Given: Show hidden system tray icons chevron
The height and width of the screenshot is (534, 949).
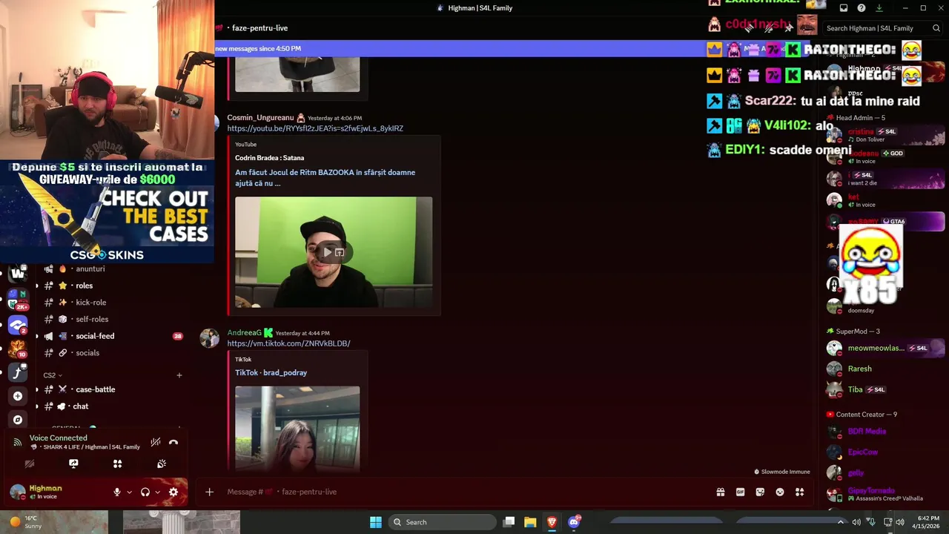Looking at the screenshot, I should tap(840, 522).
